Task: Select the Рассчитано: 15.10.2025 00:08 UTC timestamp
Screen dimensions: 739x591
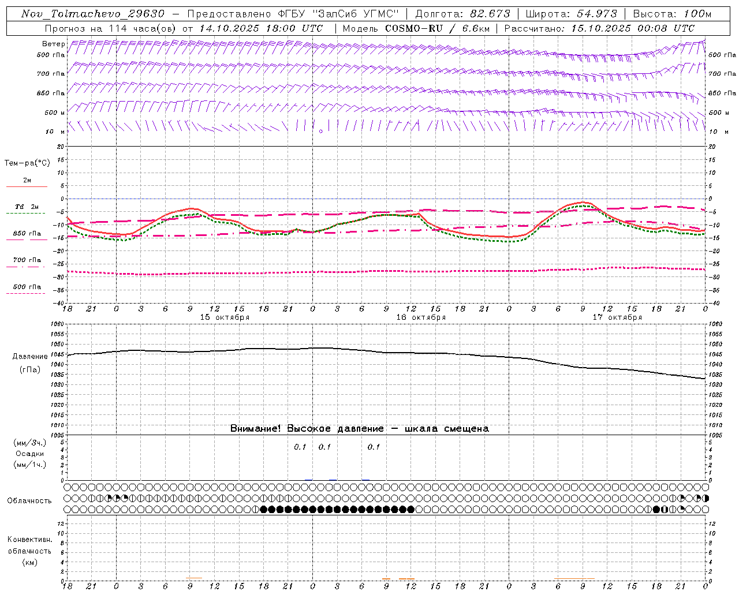Action: tap(599, 28)
